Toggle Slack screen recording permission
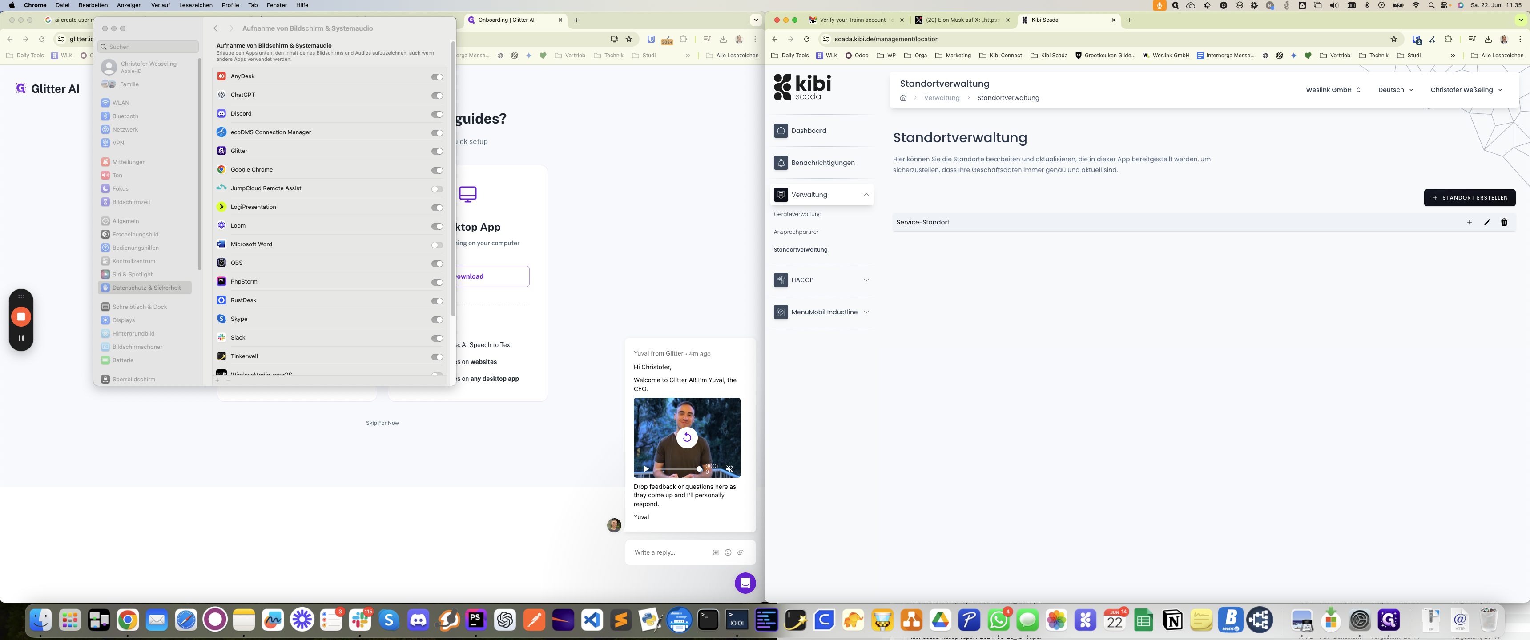The image size is (1530, 640). 437,338
